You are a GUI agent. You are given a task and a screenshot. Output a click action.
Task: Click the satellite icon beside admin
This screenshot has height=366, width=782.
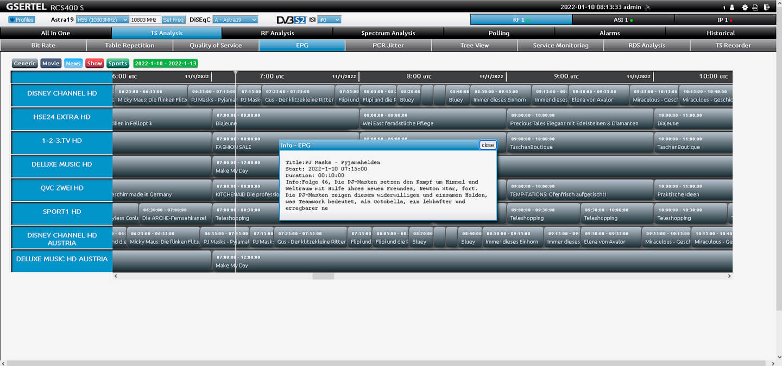pos(648,7)
